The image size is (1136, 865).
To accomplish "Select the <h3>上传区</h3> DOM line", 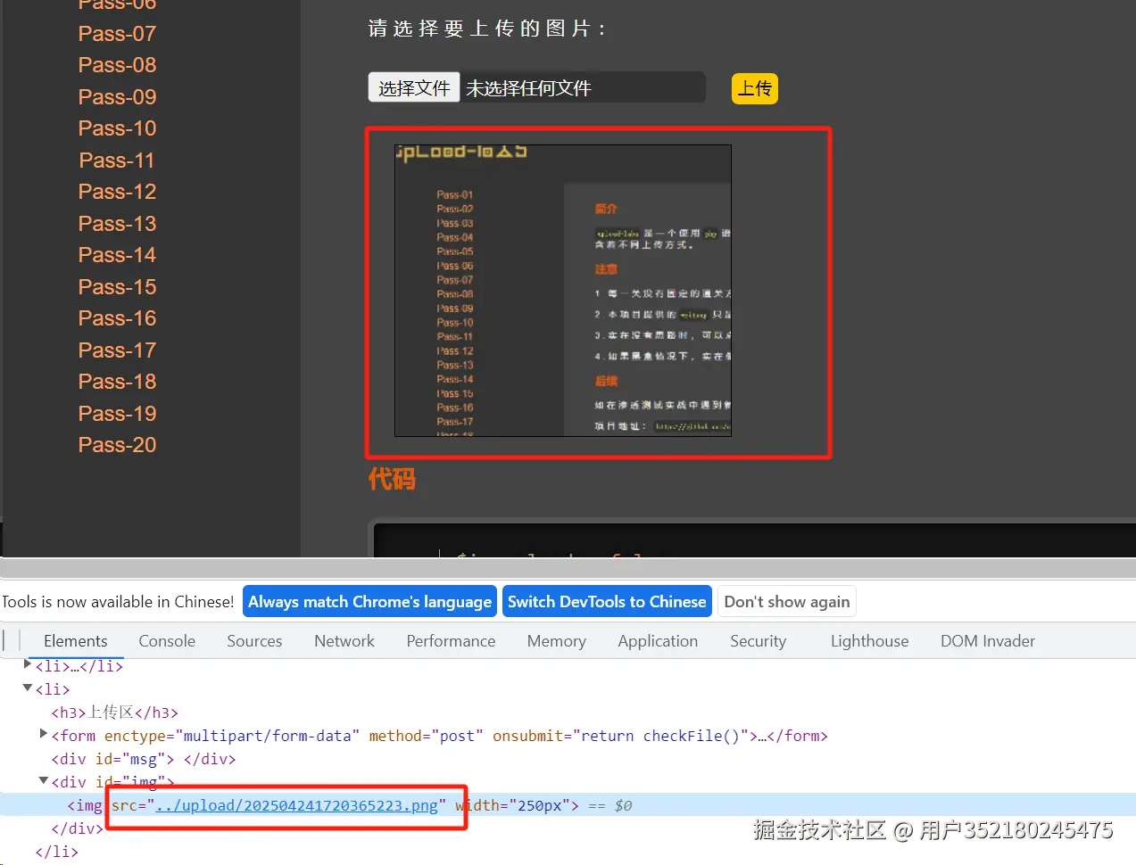I will coord(114,713).
